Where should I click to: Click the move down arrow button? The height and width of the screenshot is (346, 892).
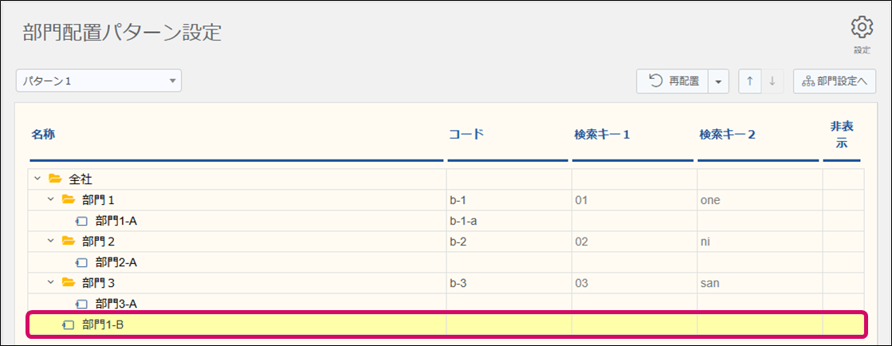click(x=772, y=81)
